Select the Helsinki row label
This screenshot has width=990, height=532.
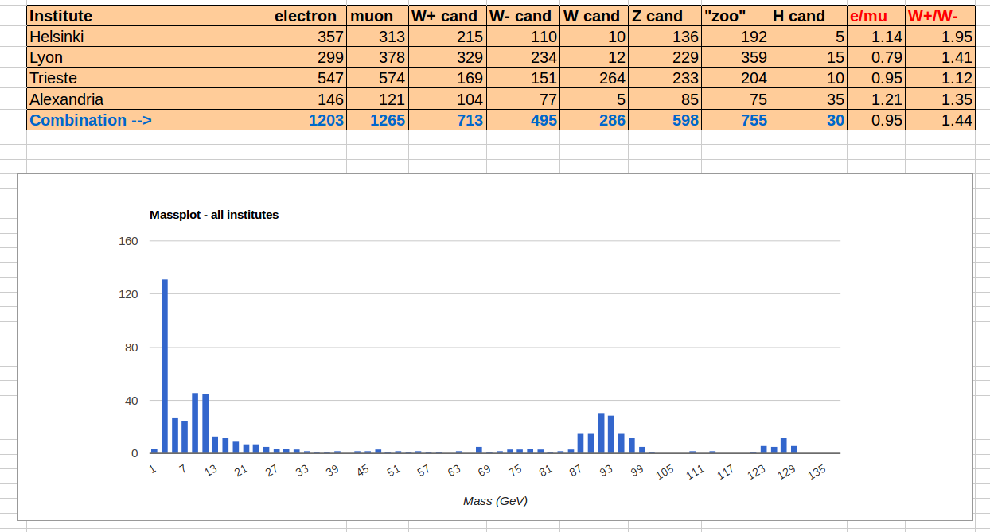coord(149,37)
